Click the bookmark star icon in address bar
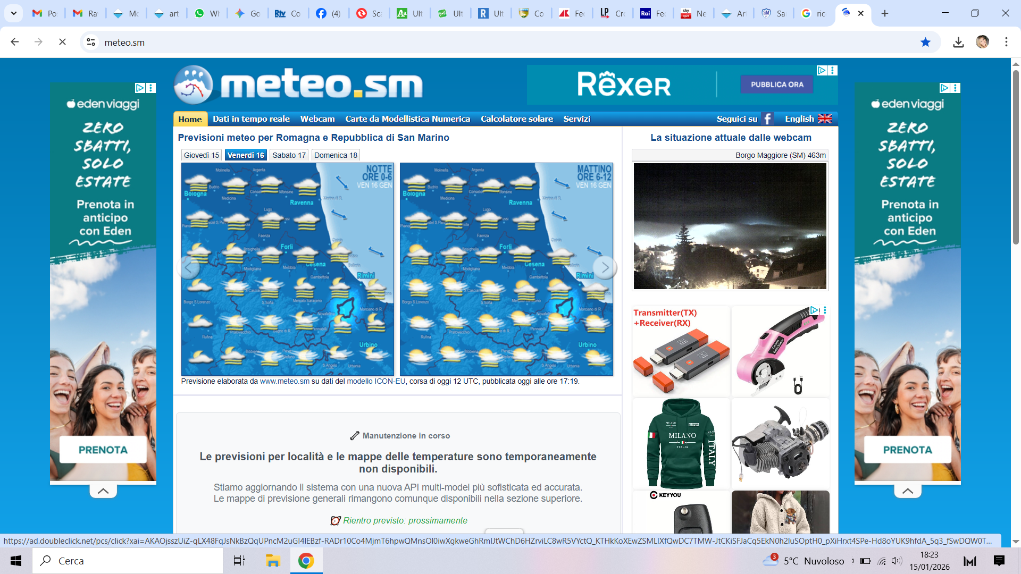Screen dimensions: 1021x574 (925, 43)
